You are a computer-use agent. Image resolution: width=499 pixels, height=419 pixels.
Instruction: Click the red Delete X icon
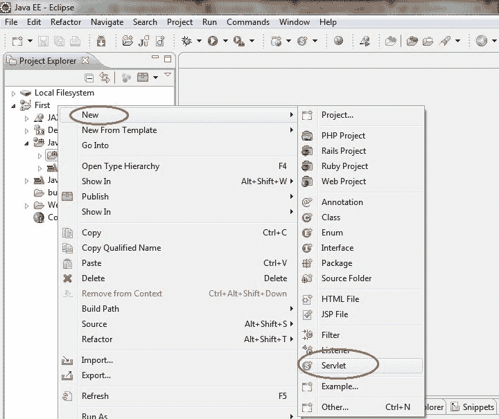[x=67, y=278]
